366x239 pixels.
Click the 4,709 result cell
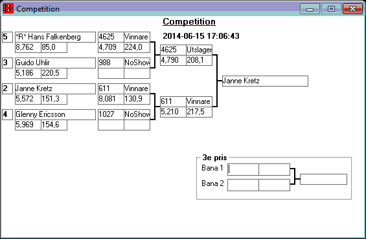[x=111, y=47]
